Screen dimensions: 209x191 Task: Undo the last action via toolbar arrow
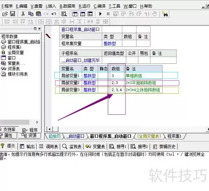click(54, 14)
